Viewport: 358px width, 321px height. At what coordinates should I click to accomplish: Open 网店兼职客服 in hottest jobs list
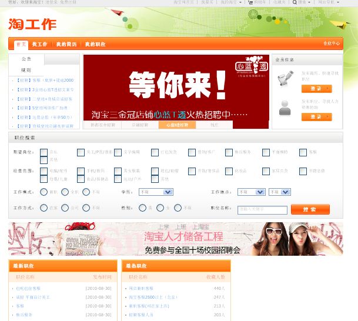[141, 288]
